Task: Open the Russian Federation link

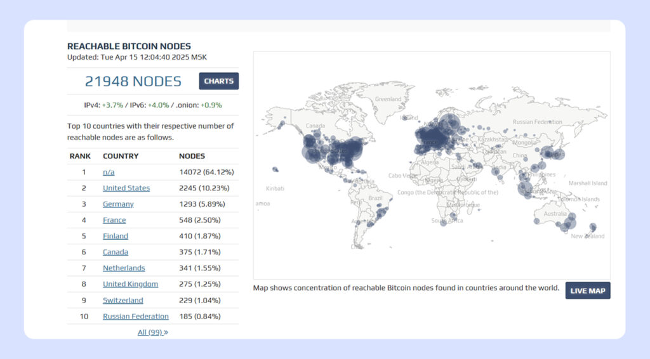Action: click(136, 317)
